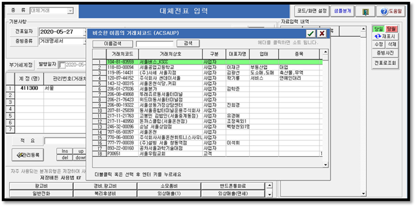This screenshot has width=416, height=207.
Task: Click the 관리등록 button
Action: (28, 155)
